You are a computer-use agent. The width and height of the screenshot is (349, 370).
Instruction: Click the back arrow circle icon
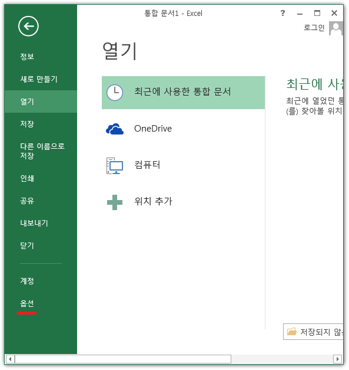pyautogui.click(x=28, y=26)
